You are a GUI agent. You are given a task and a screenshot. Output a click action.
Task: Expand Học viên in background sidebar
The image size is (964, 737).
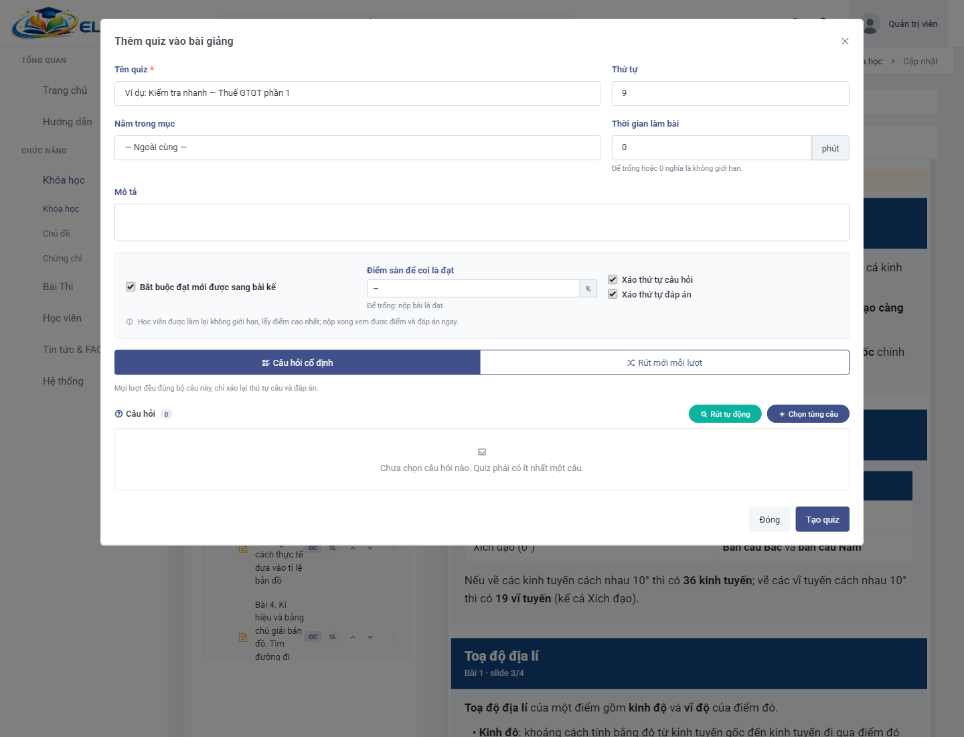pos(62,318)
